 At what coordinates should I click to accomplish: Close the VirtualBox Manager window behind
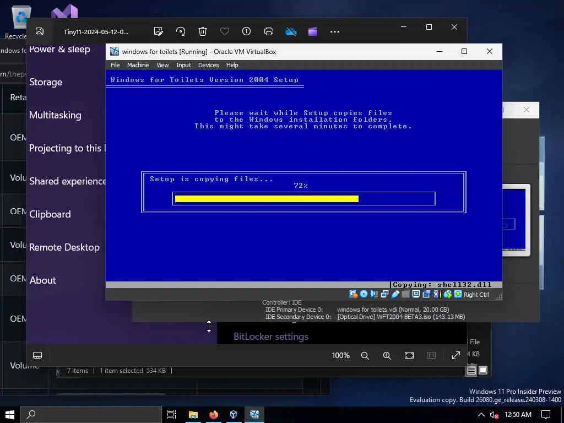click(527, 110)
